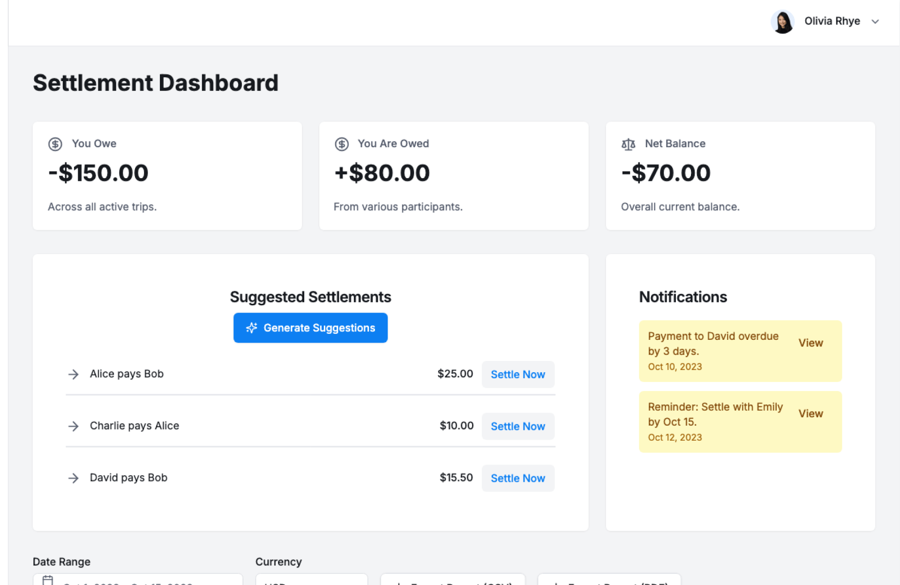Click the Olivia Rhye name label
Screen dimensions: 900x585
[x=832, y=22]
